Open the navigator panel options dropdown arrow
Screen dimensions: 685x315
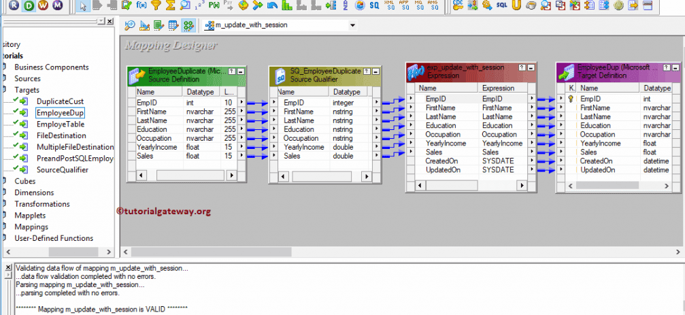(101, 21)
